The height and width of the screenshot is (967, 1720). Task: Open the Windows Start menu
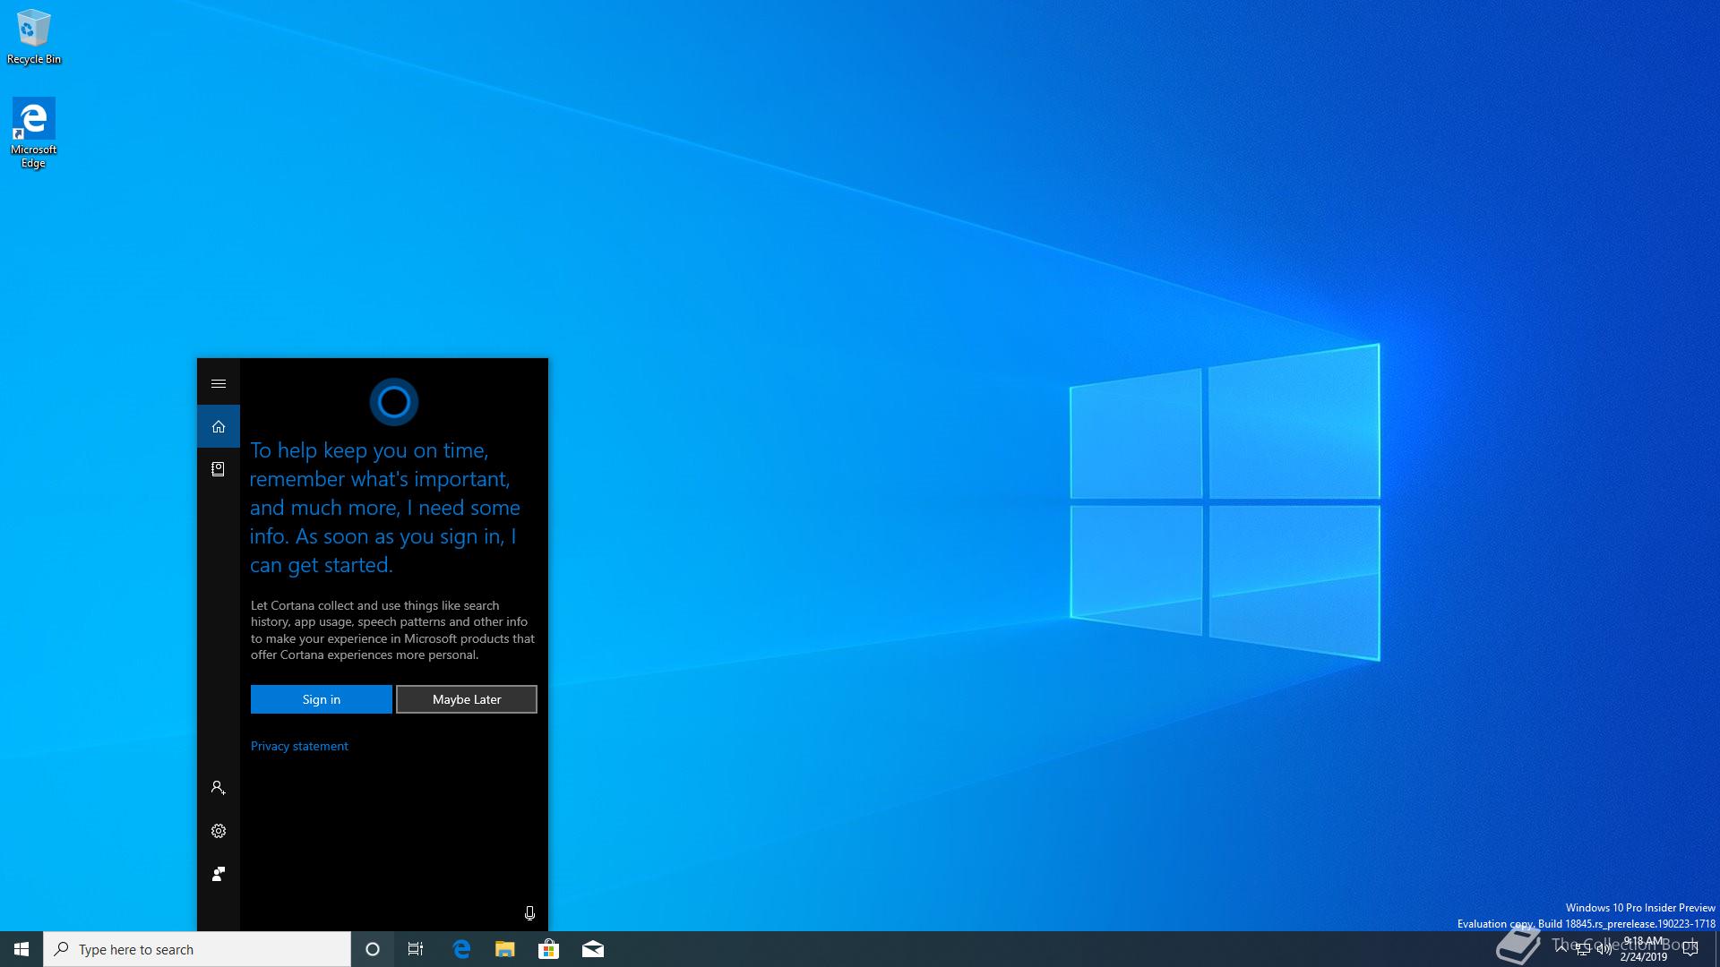click(x=21, y=949)
